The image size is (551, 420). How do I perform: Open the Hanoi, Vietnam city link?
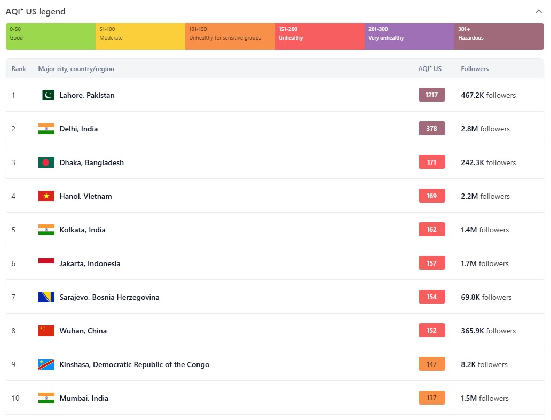(85, 196)
